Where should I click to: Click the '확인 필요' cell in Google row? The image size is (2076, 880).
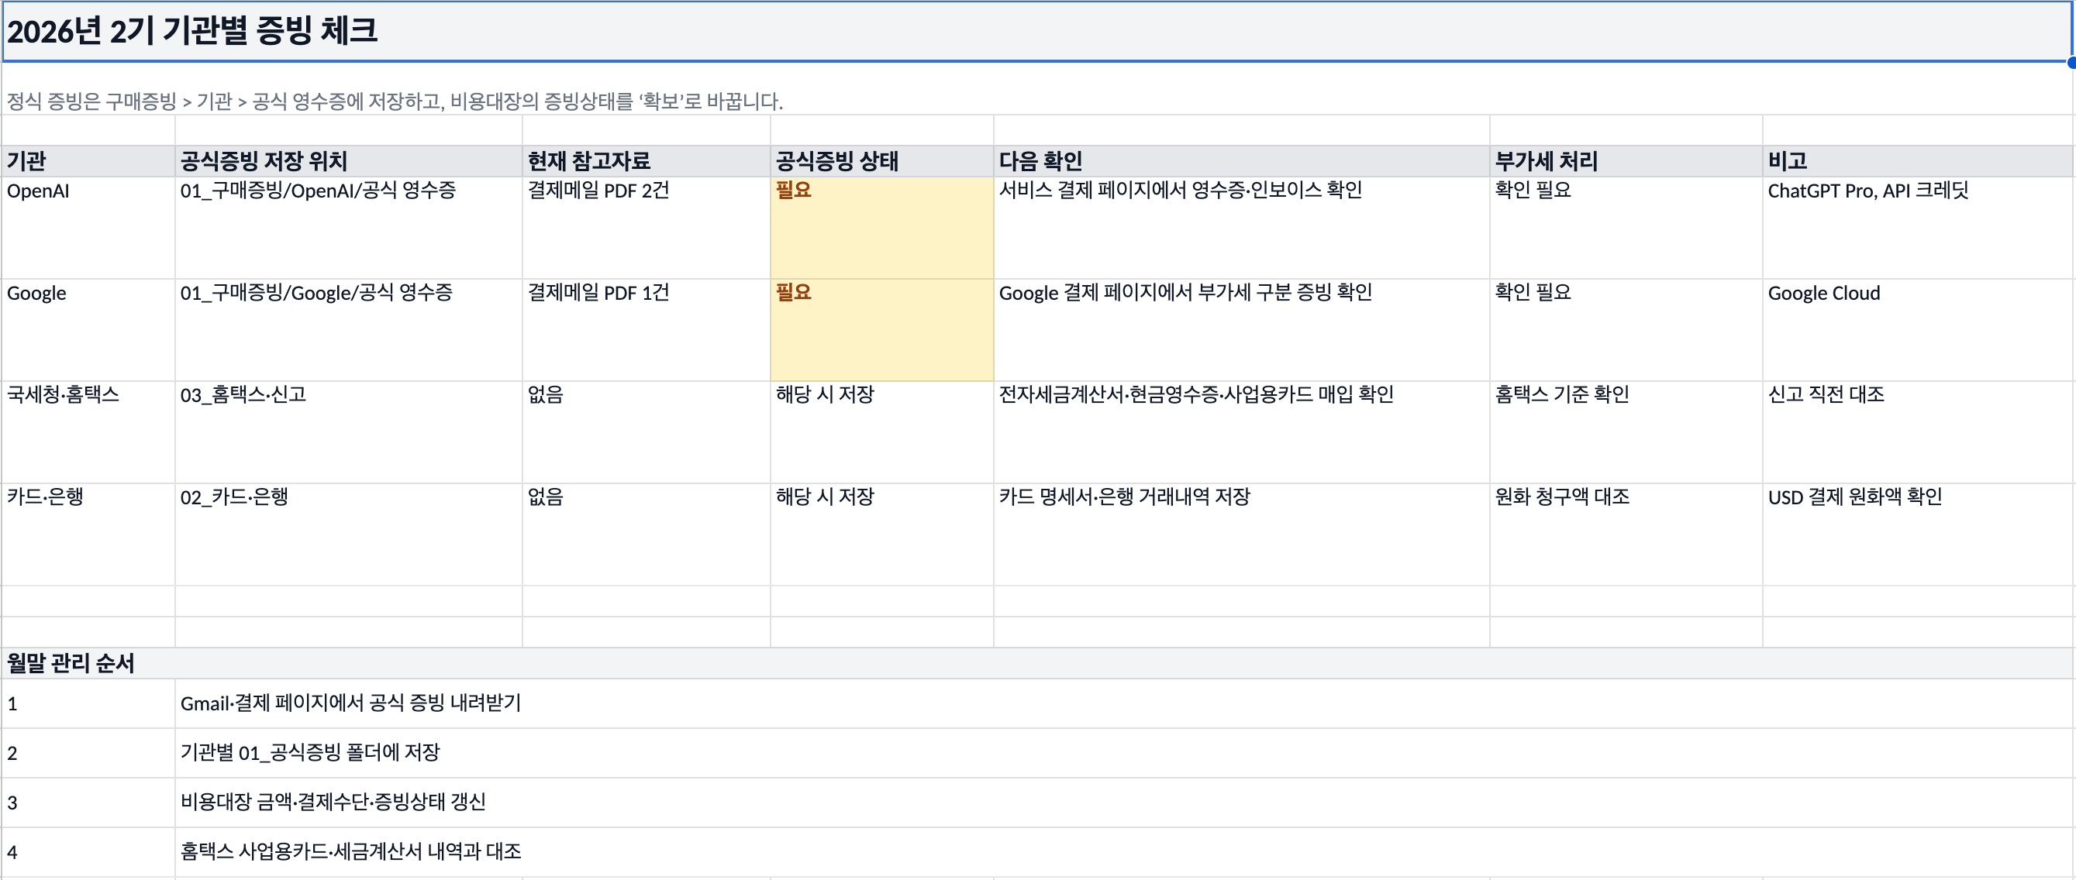(x=1626, y=330)
